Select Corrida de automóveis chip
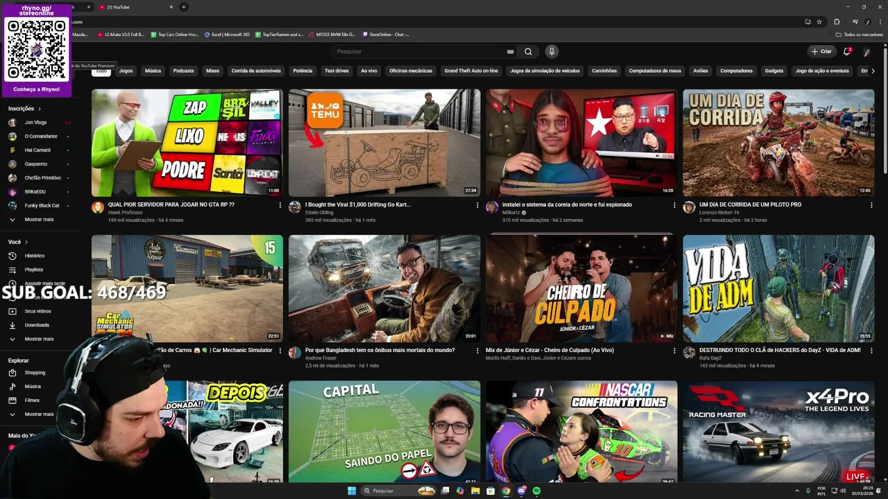Image resolution: width=888 pixels, height=499 pixels. click(256, 71)
